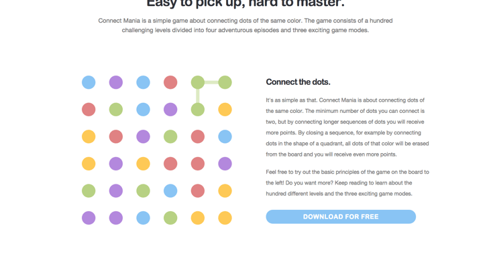This screenshot has width=491, height=264.
Task: Select the red dot in the top row
Action: coord(170,82)
